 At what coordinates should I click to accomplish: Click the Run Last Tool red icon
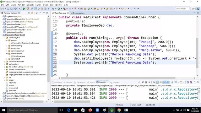[x=64, y=9]
